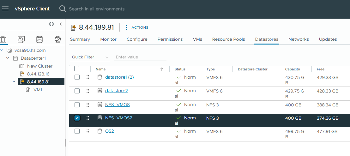Viewport: 350px width, 156px height.
Task: Click the warning host icon for 8.44.128.16
Action: 22,74
